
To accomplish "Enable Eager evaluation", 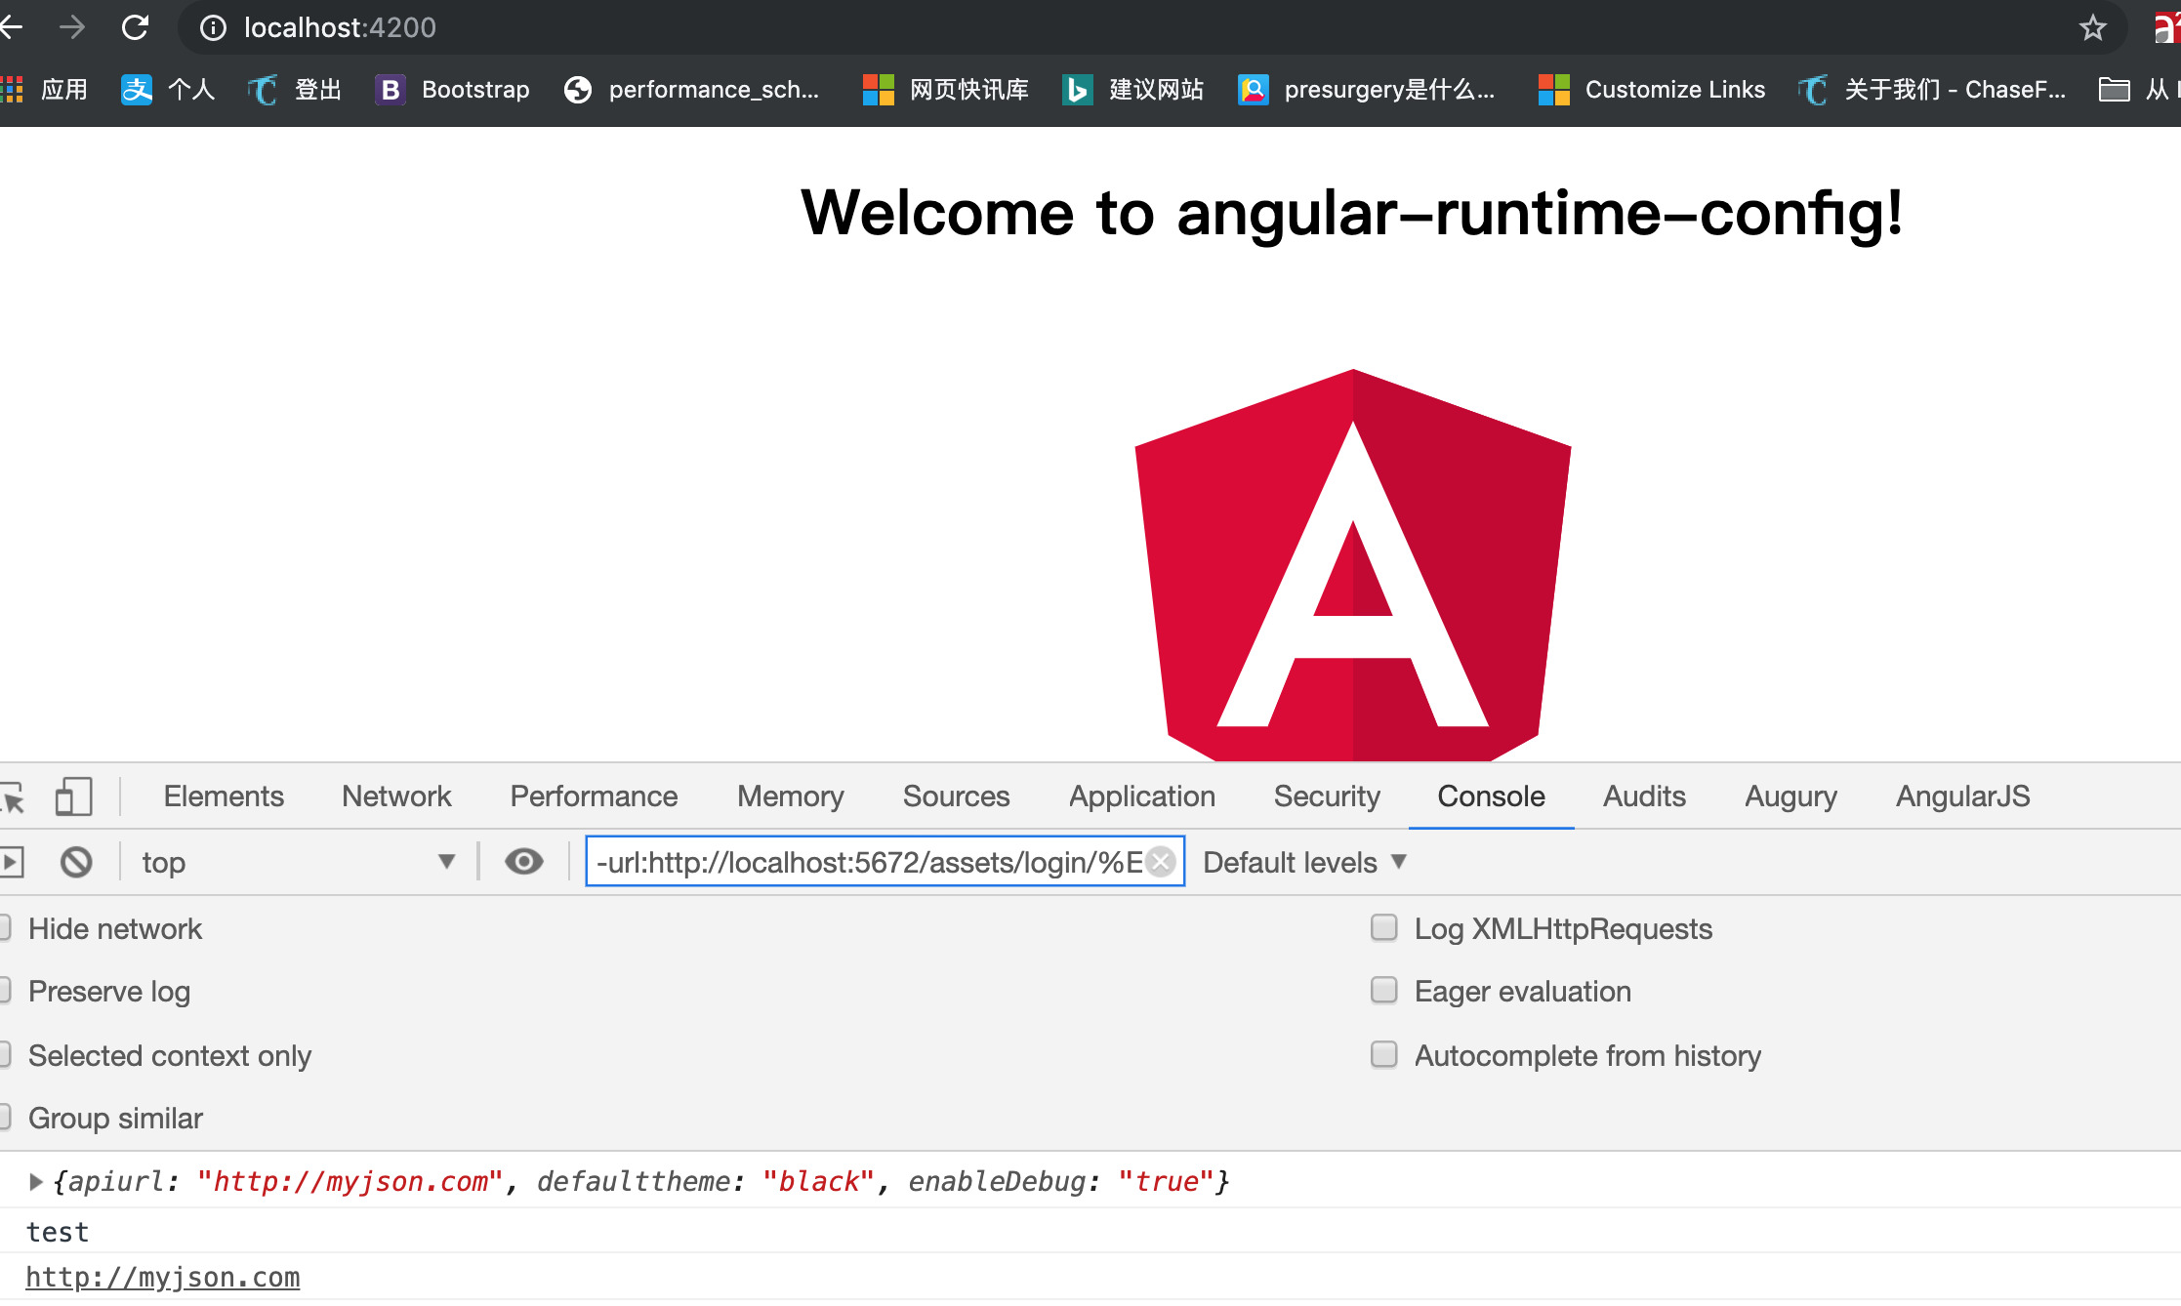I will (x=1384, y=990).
